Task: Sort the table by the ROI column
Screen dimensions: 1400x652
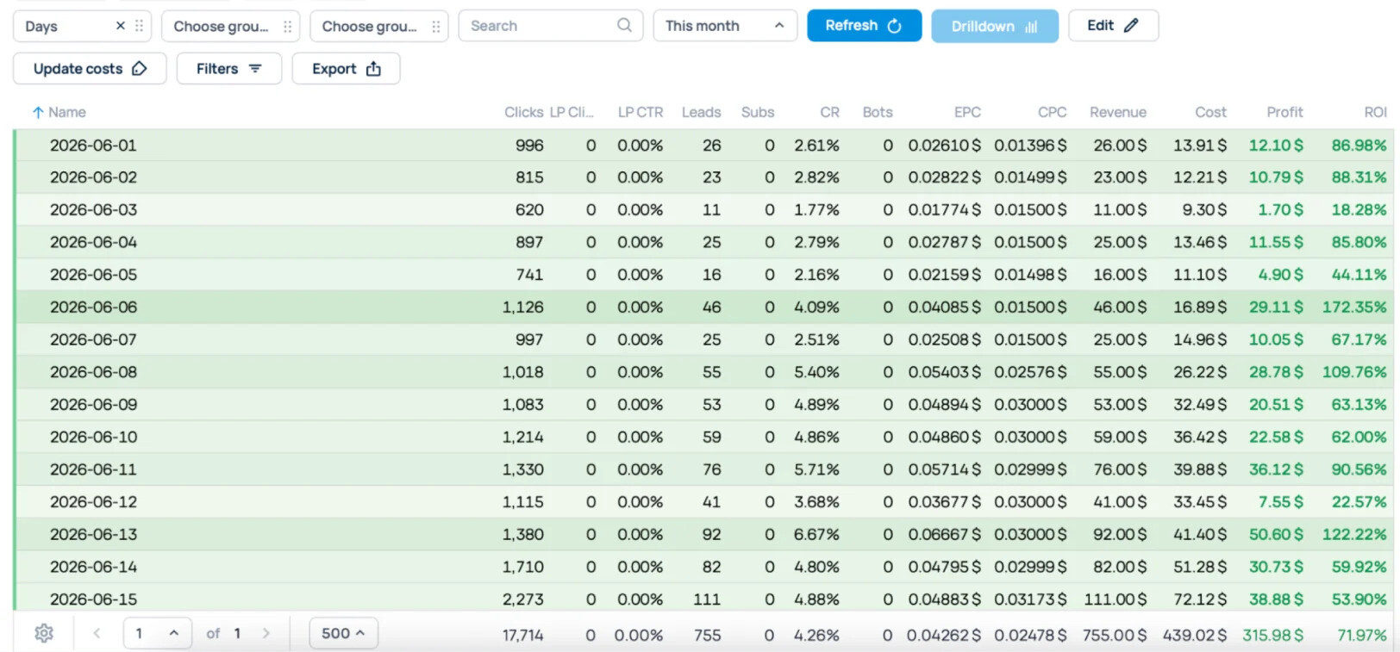Action: (1375, 112)
